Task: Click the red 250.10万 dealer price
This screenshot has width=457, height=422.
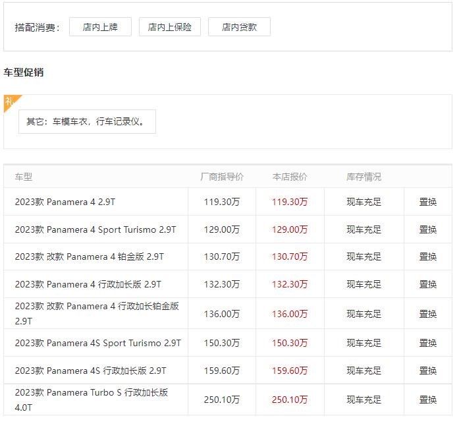Action: click(x=290, y=400)
